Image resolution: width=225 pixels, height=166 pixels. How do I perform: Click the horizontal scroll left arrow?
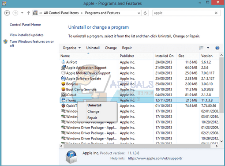[61, 146]
